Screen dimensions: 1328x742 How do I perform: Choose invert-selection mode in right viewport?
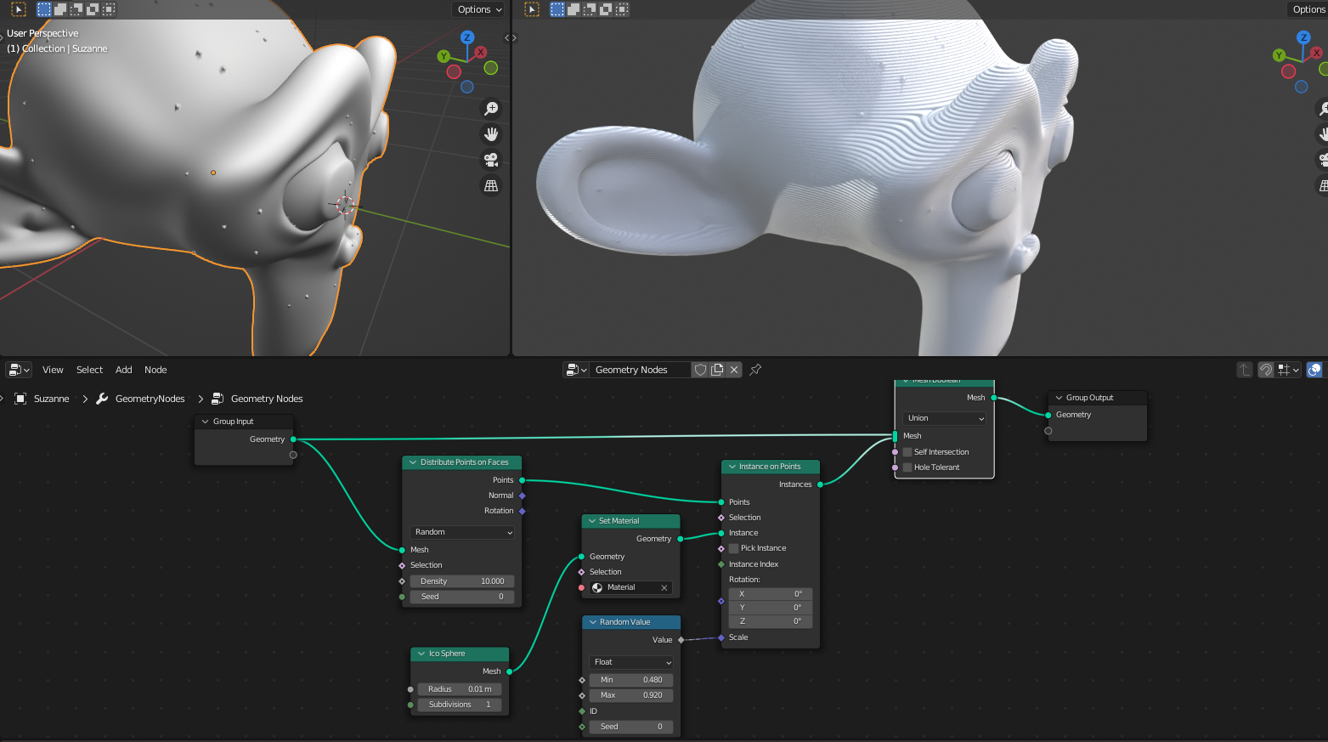pos(606,9)
